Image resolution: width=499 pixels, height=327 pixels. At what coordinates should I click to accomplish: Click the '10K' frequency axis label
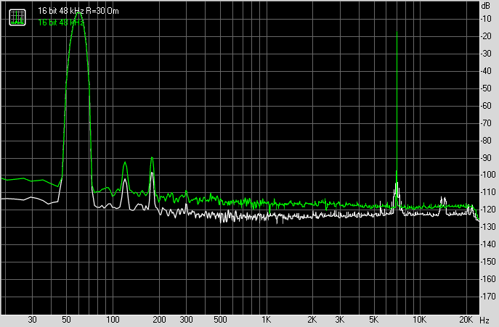pyautogui.click(x=419, y=320)
